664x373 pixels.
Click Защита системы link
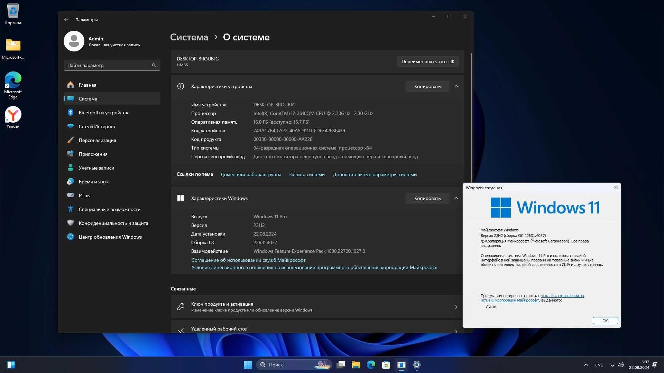[x=307, y=174]
